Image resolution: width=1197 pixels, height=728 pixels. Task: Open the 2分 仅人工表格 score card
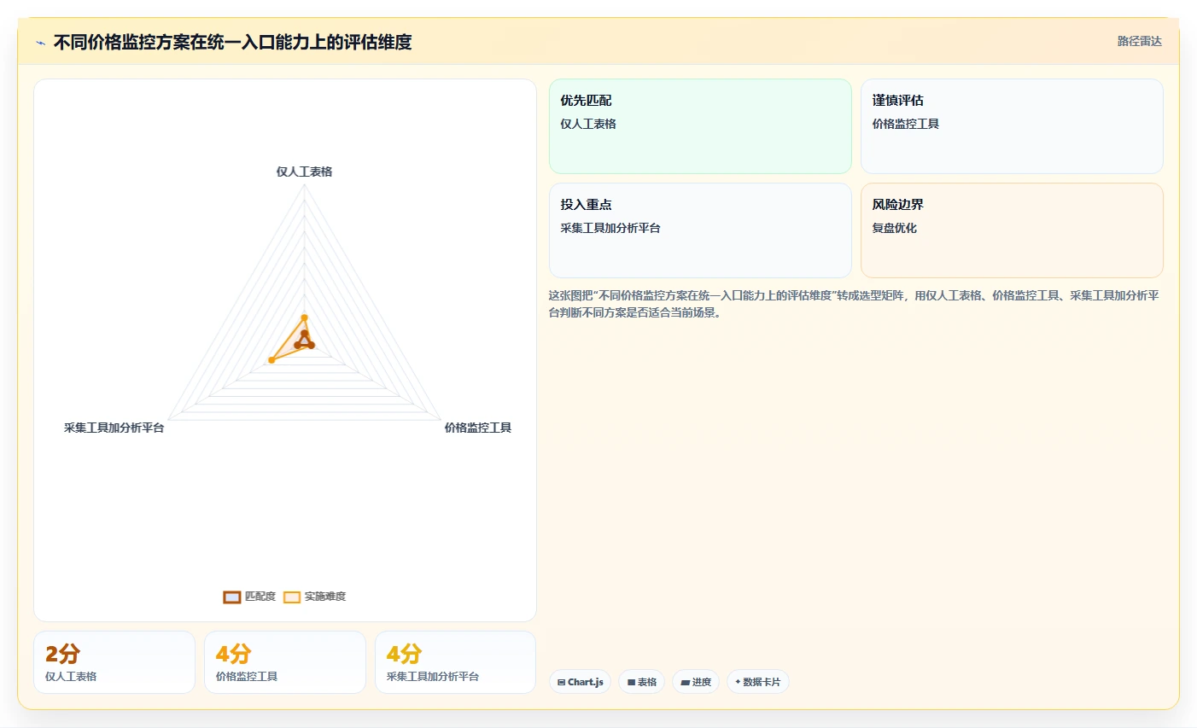(x=114, y=662)
